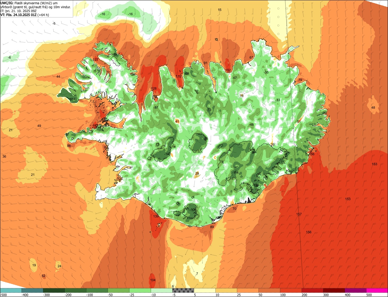
Task: Click the map value 175 on the north coast
Action: pos(179,77)
